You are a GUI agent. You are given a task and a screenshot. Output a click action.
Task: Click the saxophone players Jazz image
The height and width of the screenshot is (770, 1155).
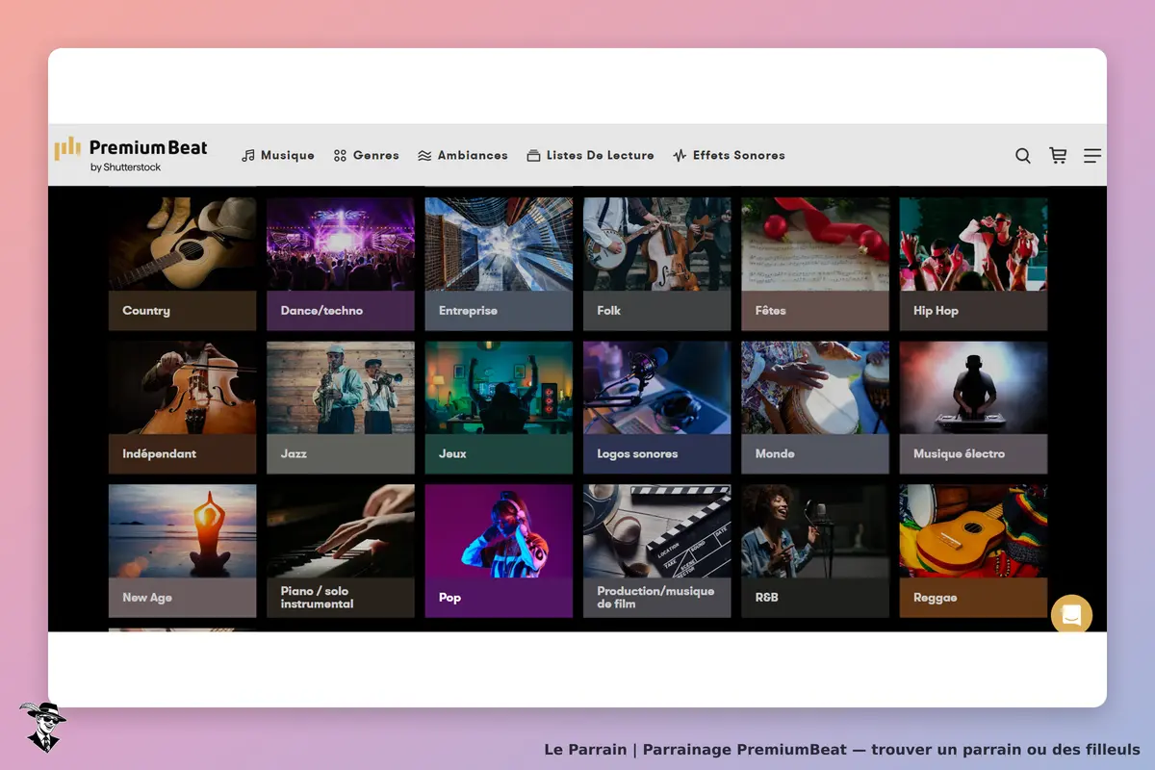[x=341, y=388]
